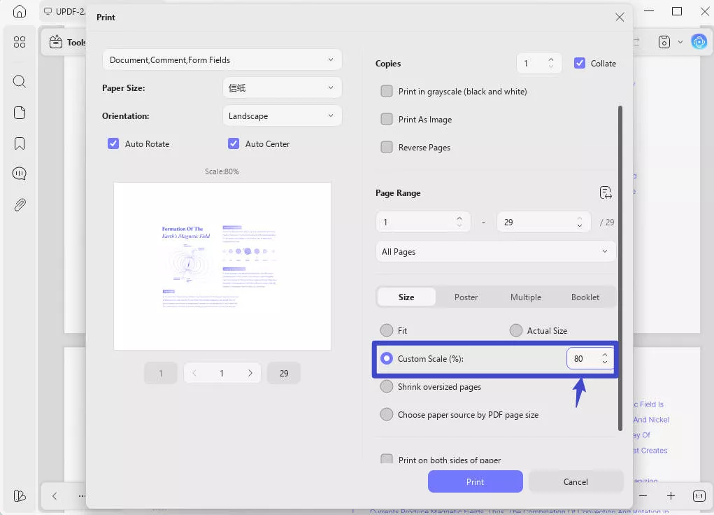The image size is (714, 515).
Task: Open the UPDF AI assistant
Action: [699, 41]
